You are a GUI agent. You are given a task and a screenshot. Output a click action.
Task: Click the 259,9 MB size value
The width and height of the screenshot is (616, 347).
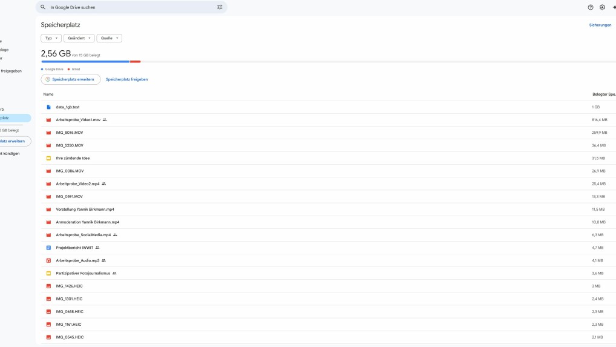pos(600,133)
